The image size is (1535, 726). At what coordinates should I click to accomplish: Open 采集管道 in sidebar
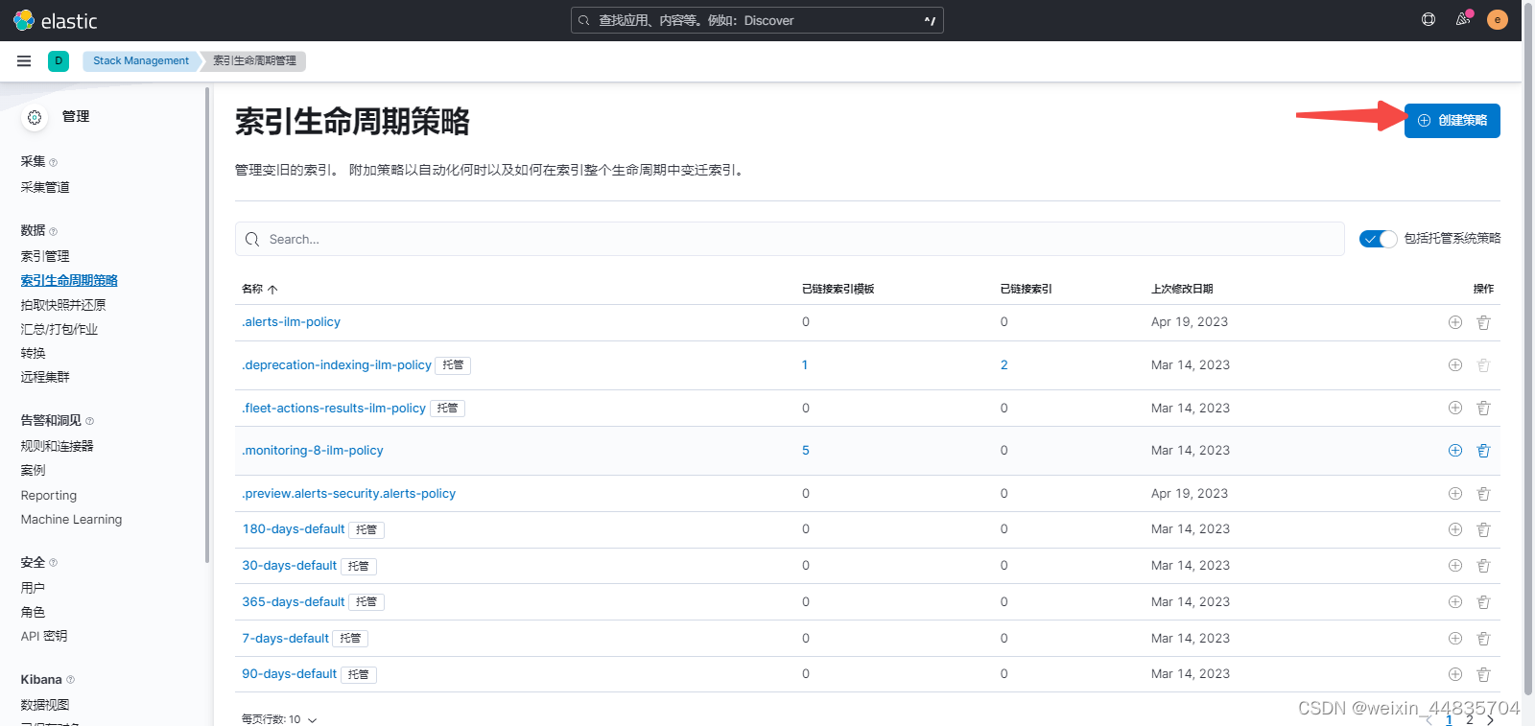(x=45, y=187)
